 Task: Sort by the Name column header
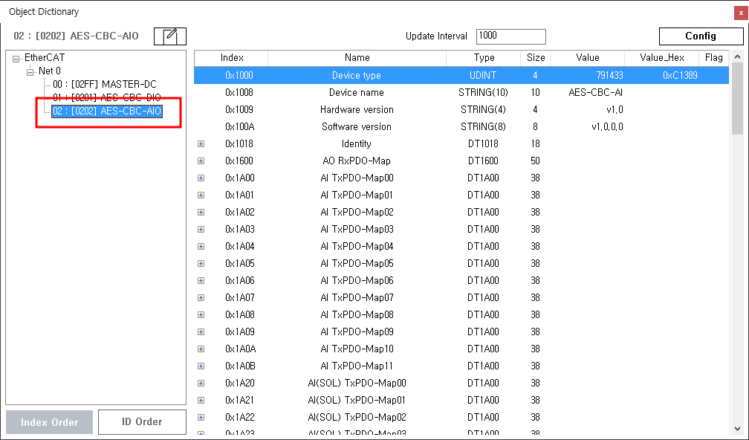(357, 58)
